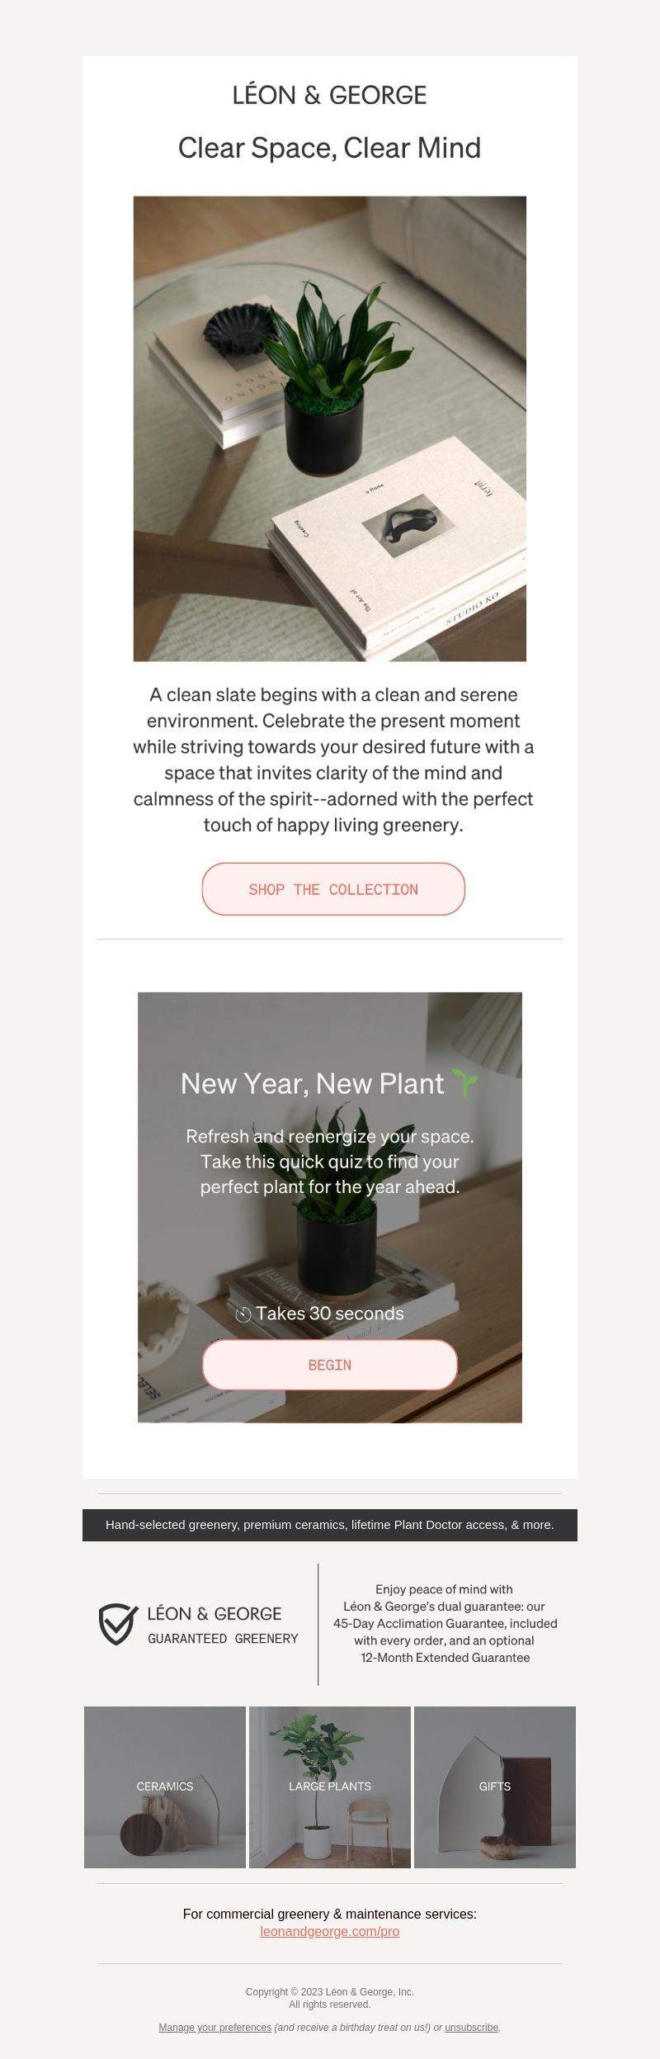Click the Manage your preferences link

pos(215,2028)
